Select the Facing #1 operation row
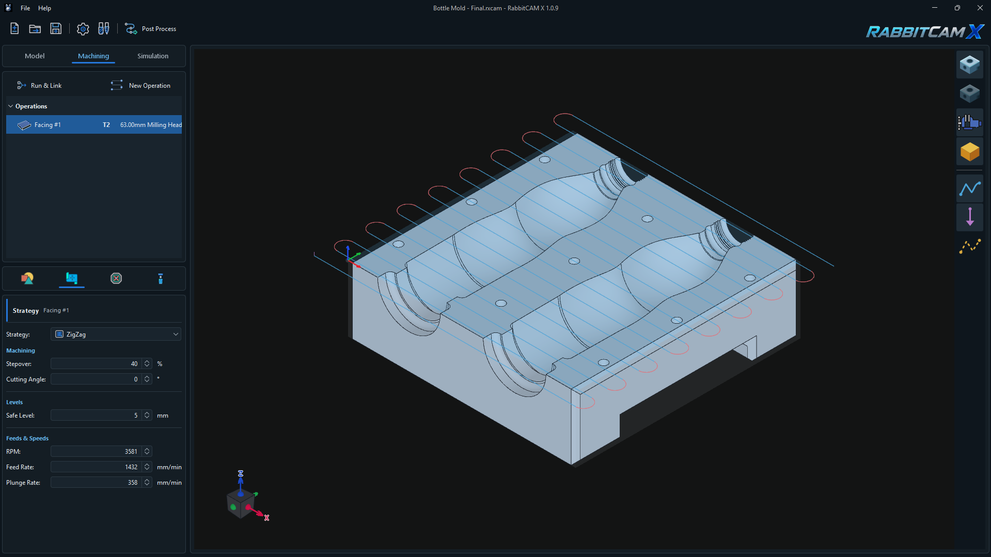The width and height of the screenshot is (991, 557). click(x=94, y=125)
